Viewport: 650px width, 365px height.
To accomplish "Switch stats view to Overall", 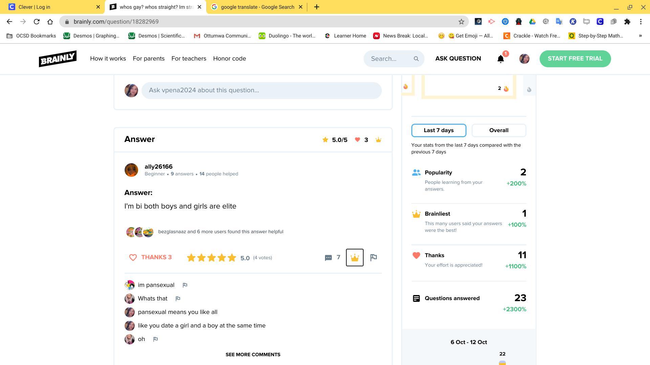I will click(x=498, y=130).
